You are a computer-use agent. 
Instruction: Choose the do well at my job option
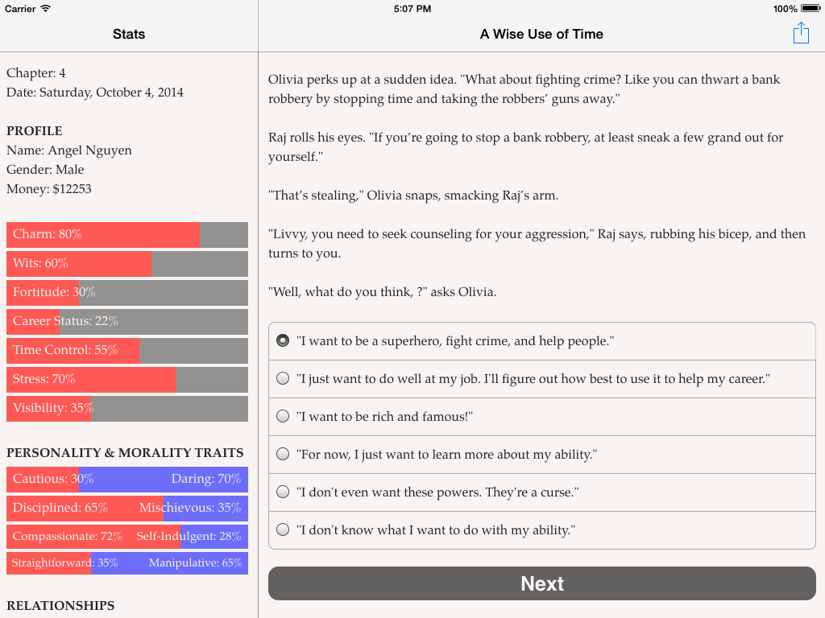point(542,379)
